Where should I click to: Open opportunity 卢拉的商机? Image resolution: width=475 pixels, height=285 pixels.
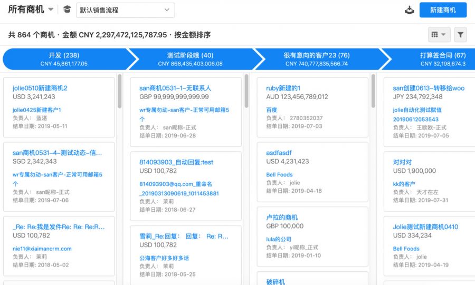[282, 218]
